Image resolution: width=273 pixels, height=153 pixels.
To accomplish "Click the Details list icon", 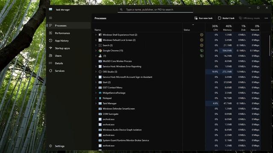I will click(50, 63).
